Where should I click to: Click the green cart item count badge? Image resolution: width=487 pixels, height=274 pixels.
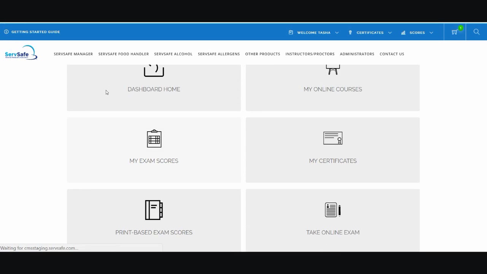point(461,28)
